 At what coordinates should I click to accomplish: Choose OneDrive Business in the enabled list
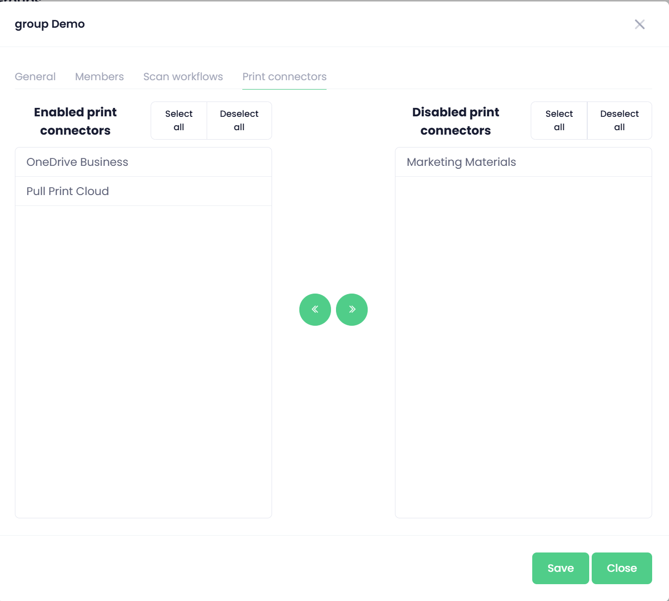[x=77, y=162]
